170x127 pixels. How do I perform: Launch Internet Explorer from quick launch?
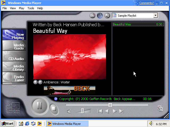pyautogui.click(x=27, y=124)
